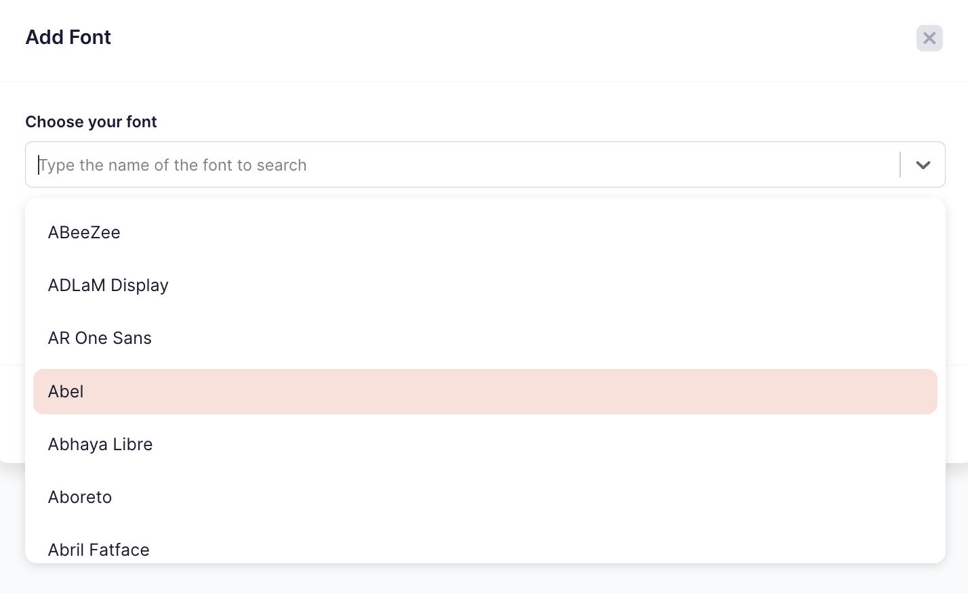Click the text cursor in the search box
Image resolution: width=968 pixels, height=593 pixels.
click(x=39, y=165)
